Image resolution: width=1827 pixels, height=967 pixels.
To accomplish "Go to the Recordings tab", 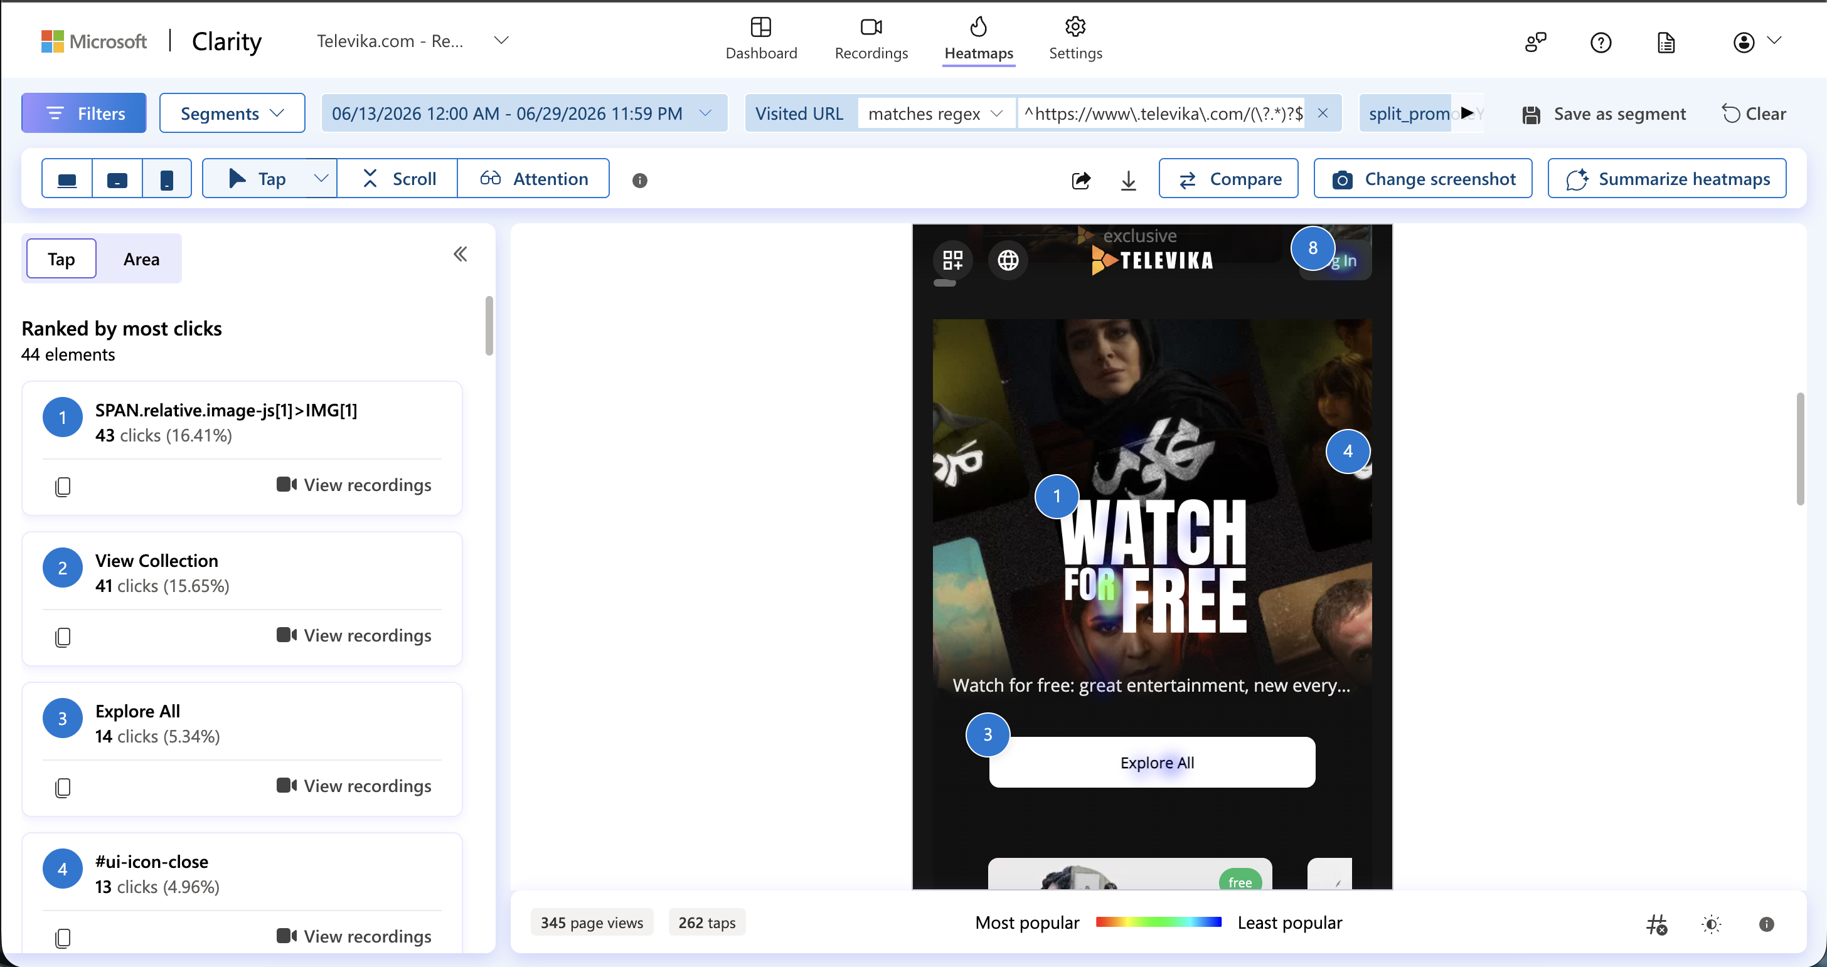I will click(x=871, y=39).
